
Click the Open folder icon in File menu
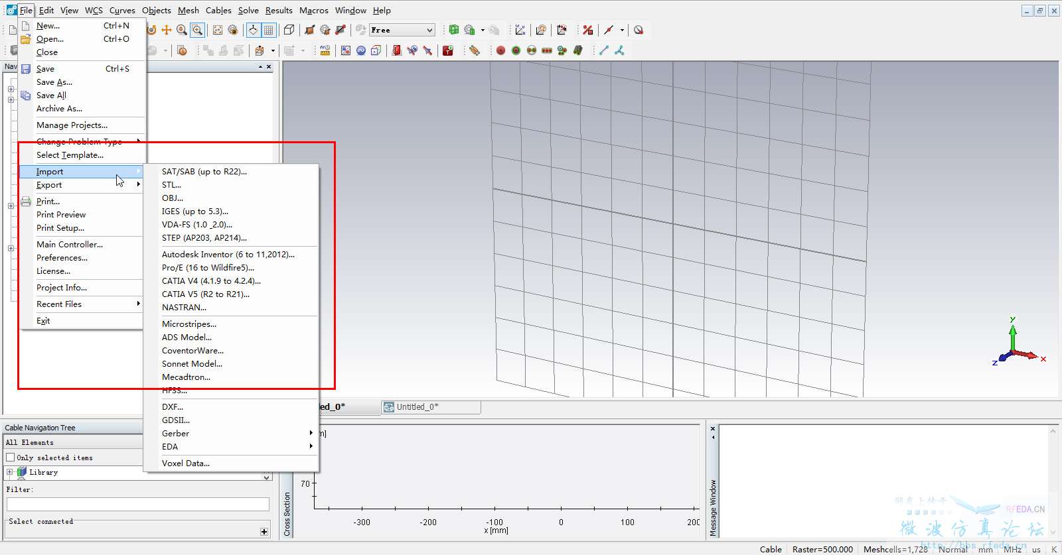[x=26, y=39]
